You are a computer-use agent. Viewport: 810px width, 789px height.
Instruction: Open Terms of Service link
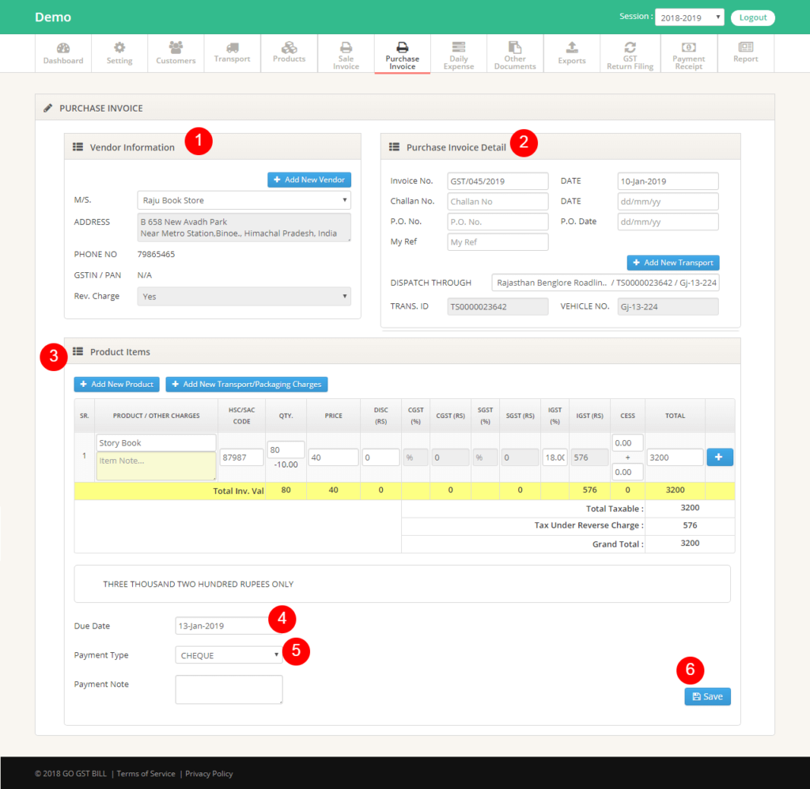pyautogui.click(x=146, y=773)
